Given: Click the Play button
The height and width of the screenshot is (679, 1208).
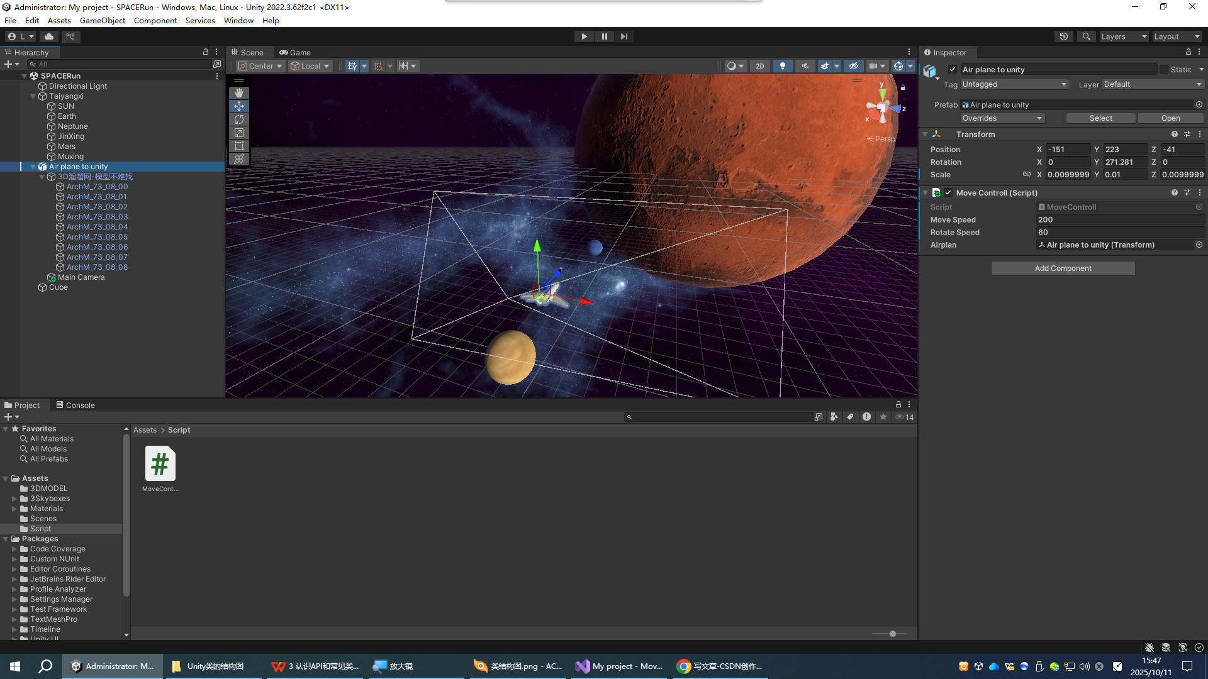Looking at the screenshot, I should [584, 36].
